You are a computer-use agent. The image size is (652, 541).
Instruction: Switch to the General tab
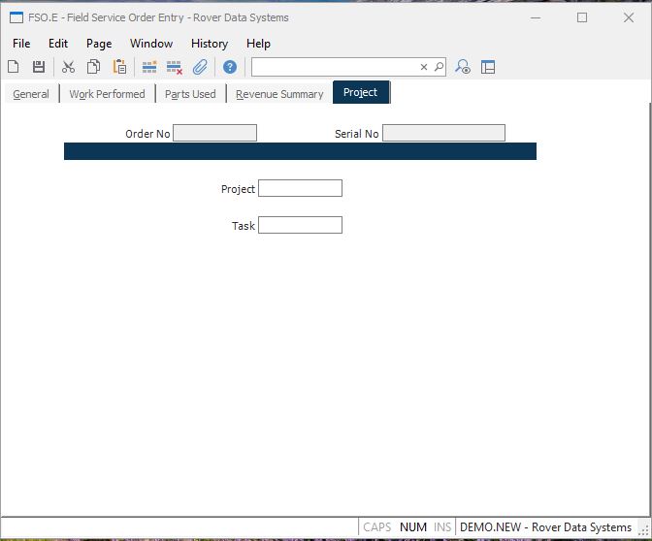31,94
